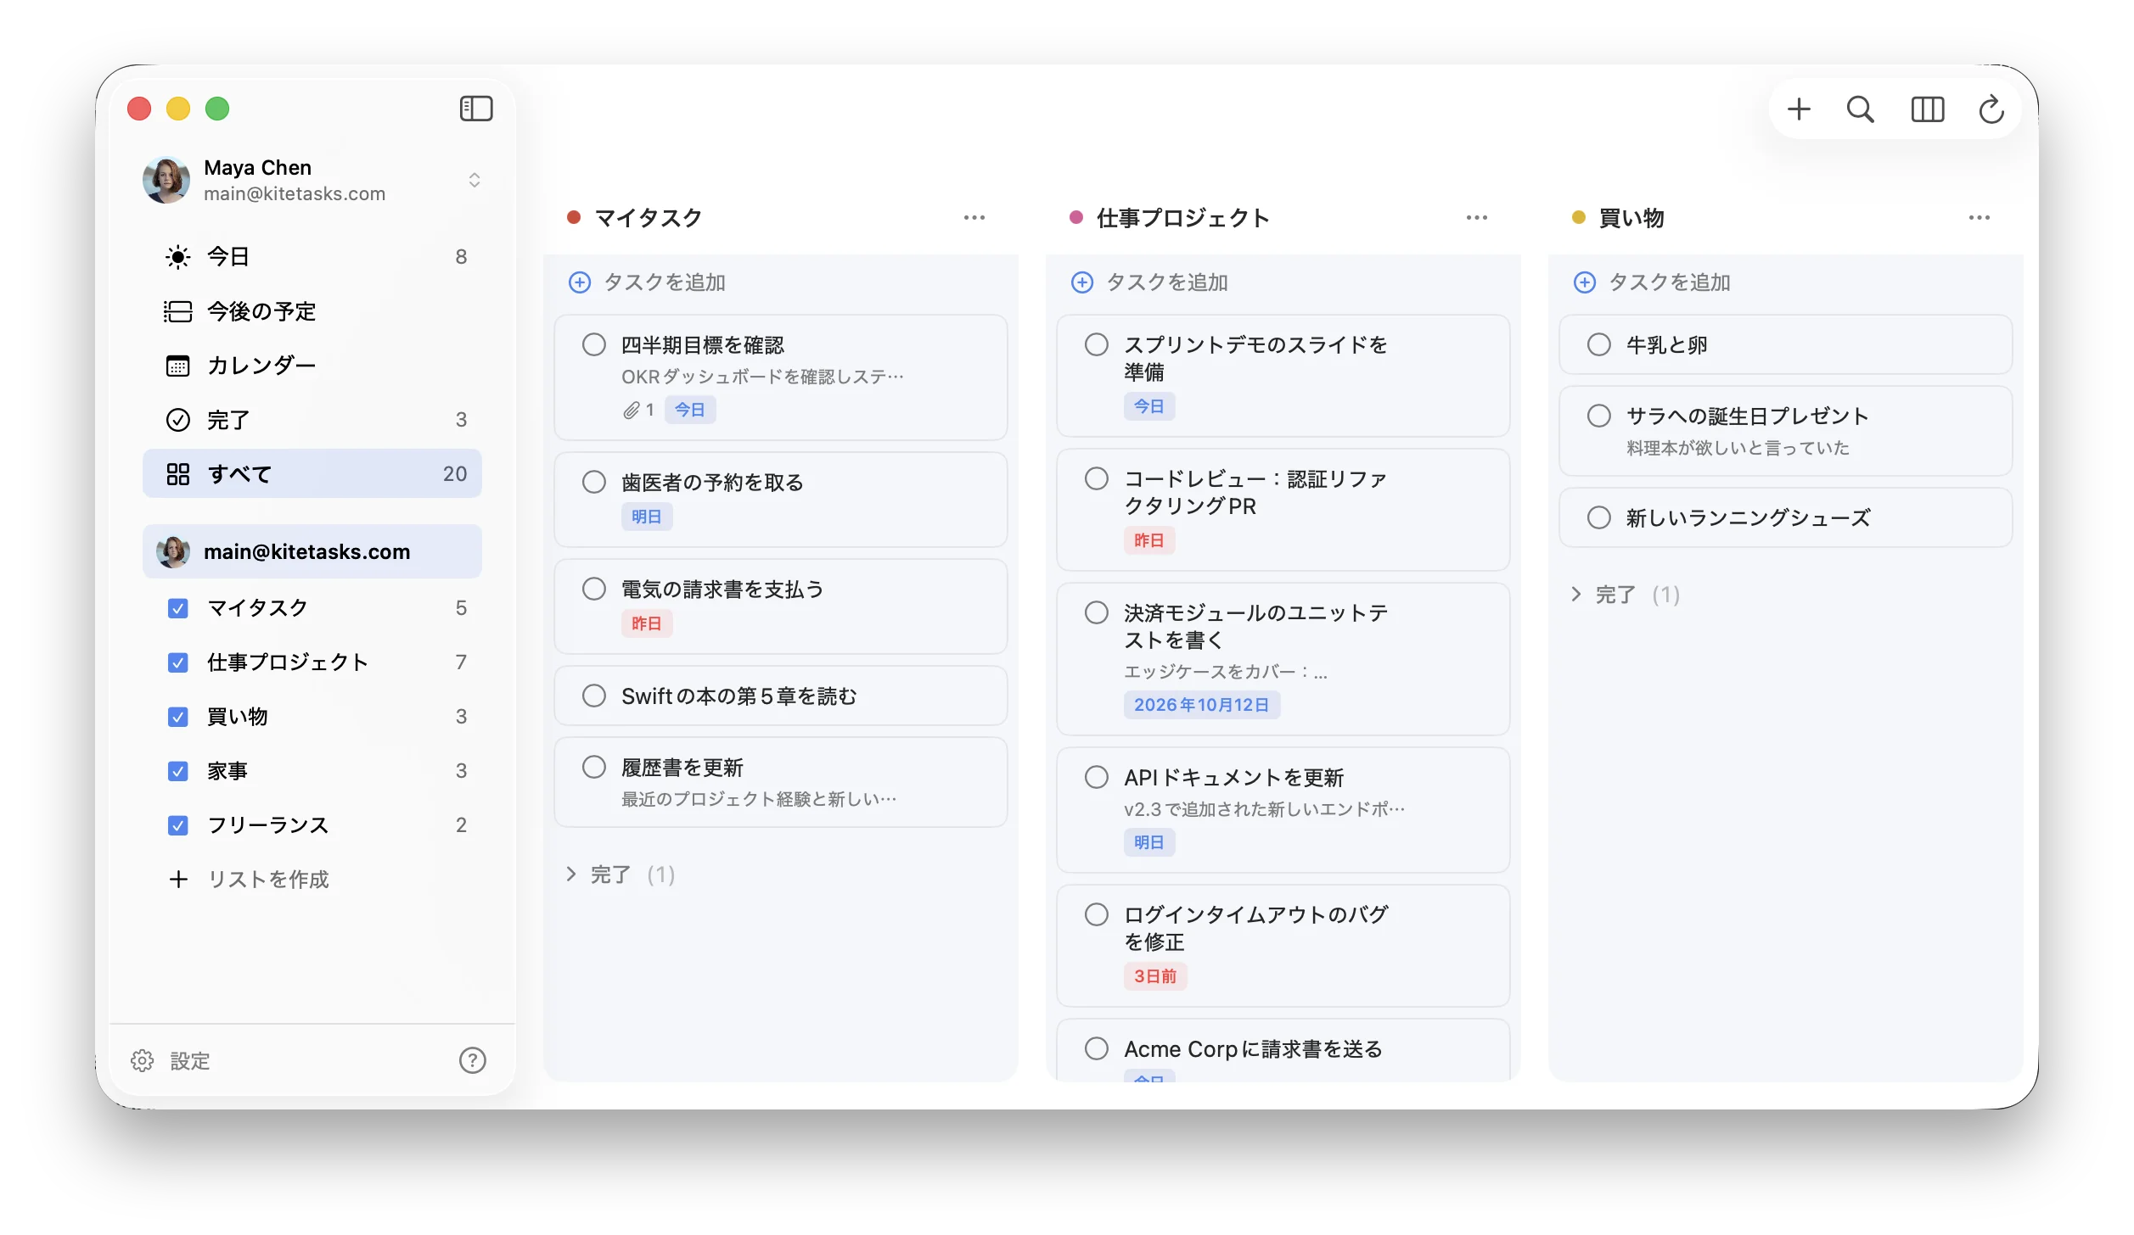Click Maya Chen's profile avatar
This screenshot has height=1235, width=2134.
coord(166,180)
